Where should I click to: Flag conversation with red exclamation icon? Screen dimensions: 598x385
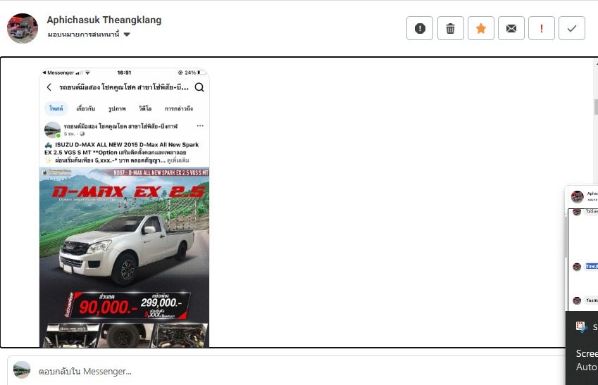pos(542,28)
